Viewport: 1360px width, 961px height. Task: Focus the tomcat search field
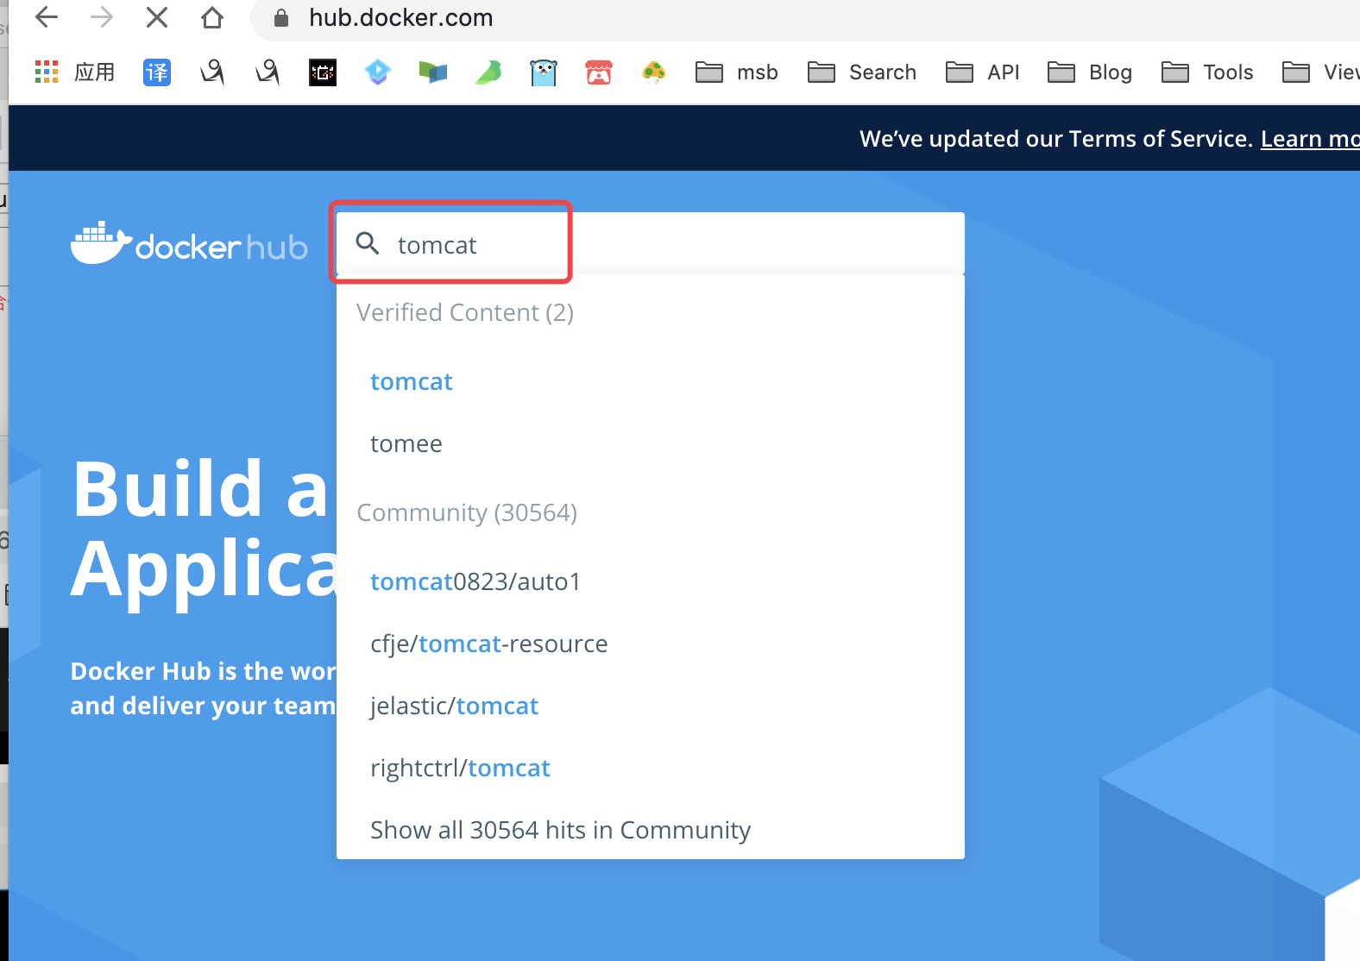651,244
